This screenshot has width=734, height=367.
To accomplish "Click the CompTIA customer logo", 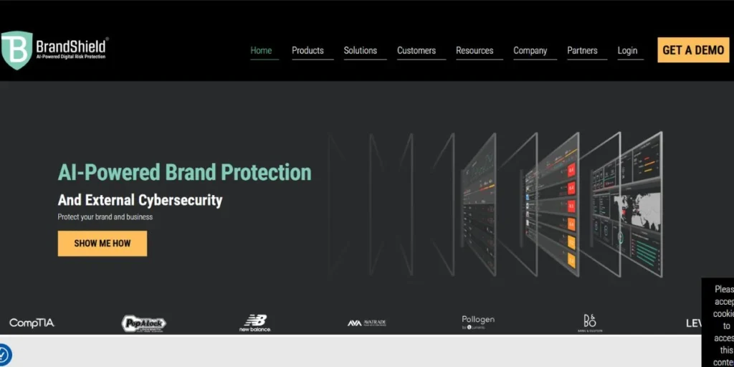I will click(32, 323).
